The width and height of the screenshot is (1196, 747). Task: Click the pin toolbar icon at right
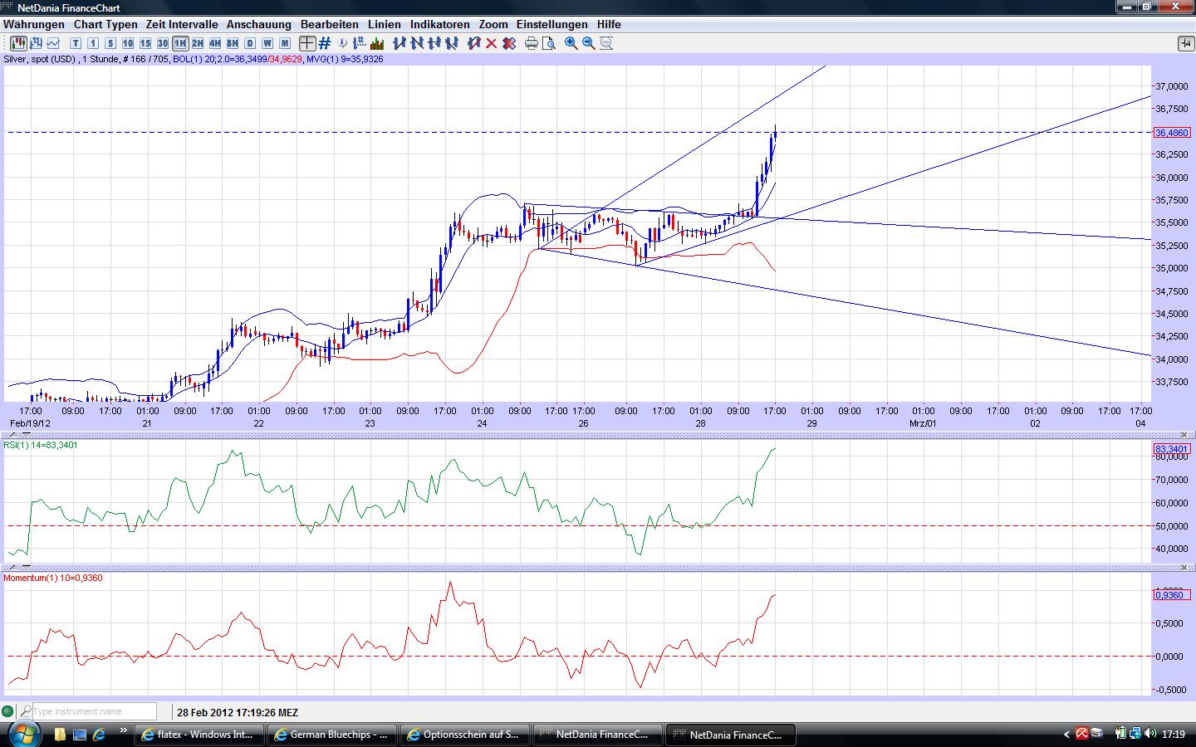[1185, 43]
